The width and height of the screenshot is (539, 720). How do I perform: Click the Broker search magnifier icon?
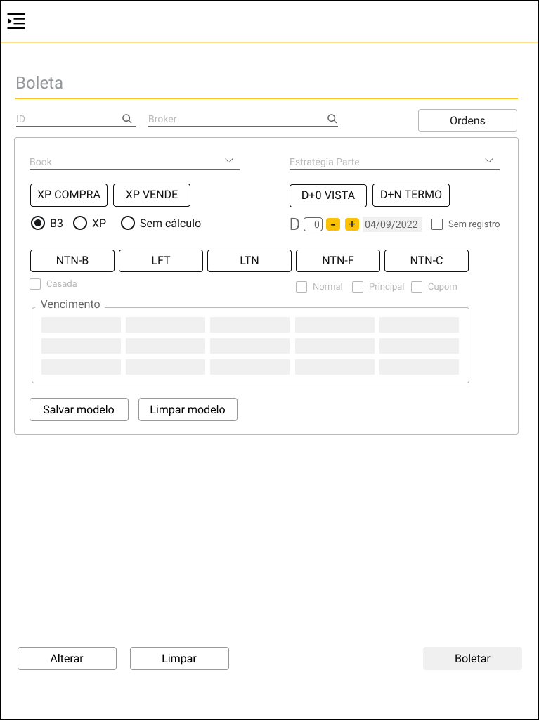332,119
